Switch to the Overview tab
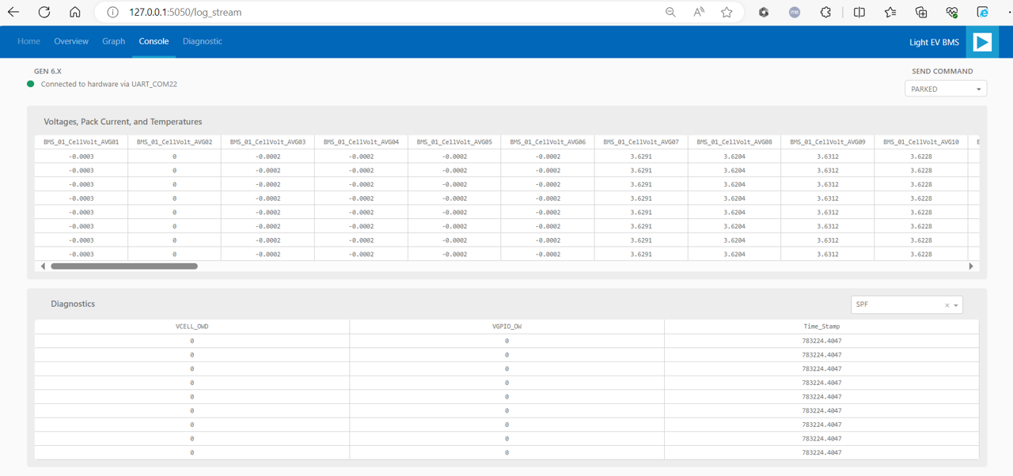 pyautogui.click(x=71, y=41)
